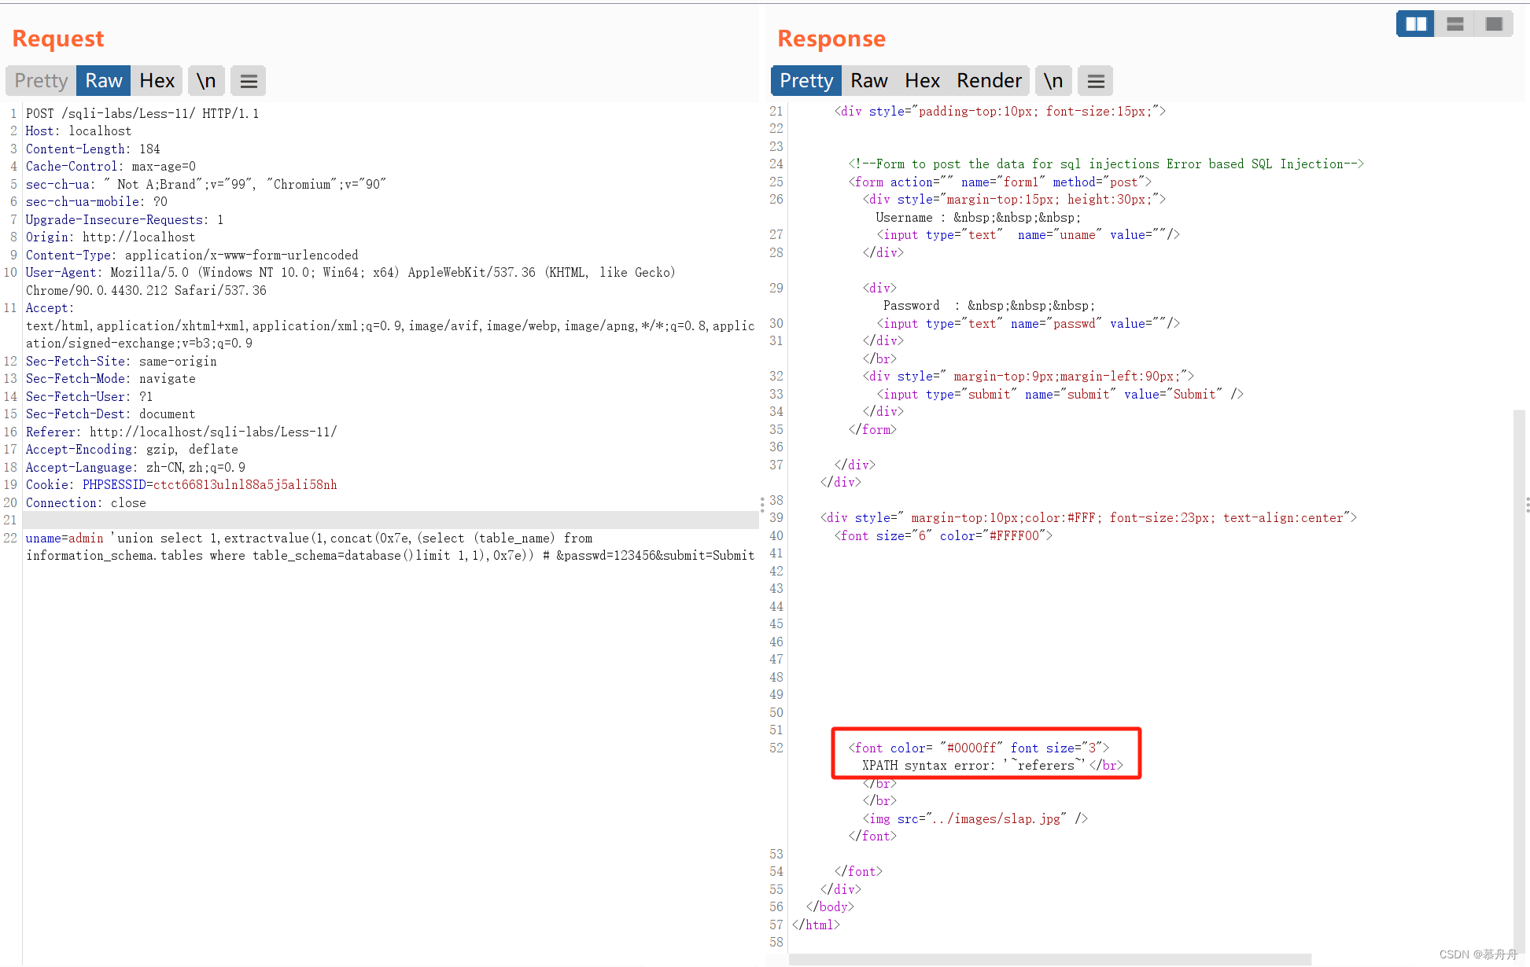
Task: Open the Response Render tab
Action: click(x=989, y=81)
